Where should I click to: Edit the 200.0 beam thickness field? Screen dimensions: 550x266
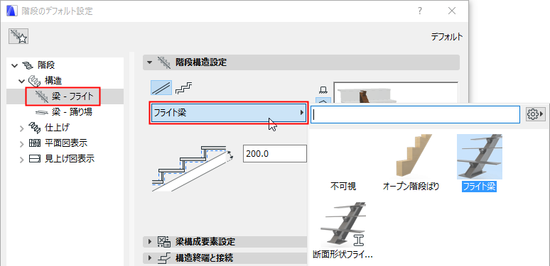(275, 153)
